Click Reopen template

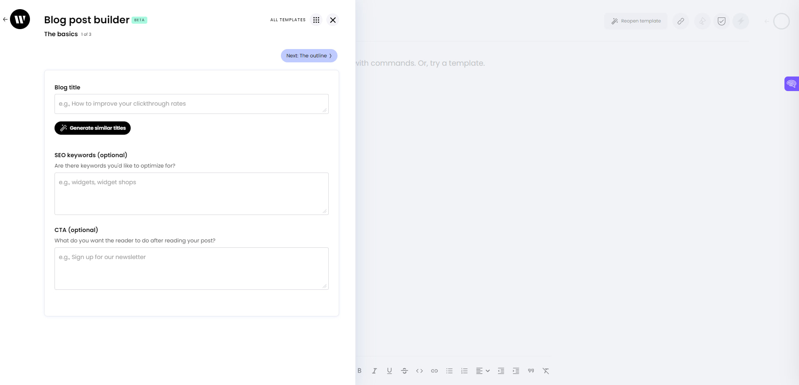coord(636,21)
